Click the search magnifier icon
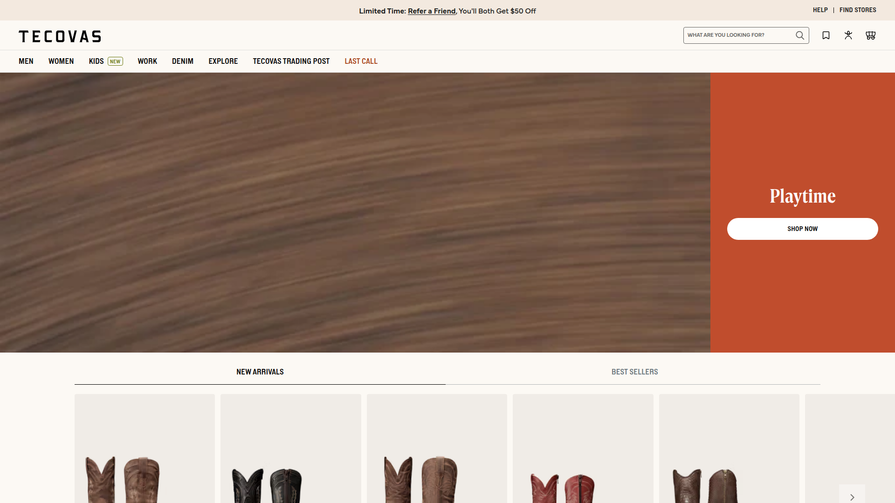Screen dimensions: 895x503 800,35
